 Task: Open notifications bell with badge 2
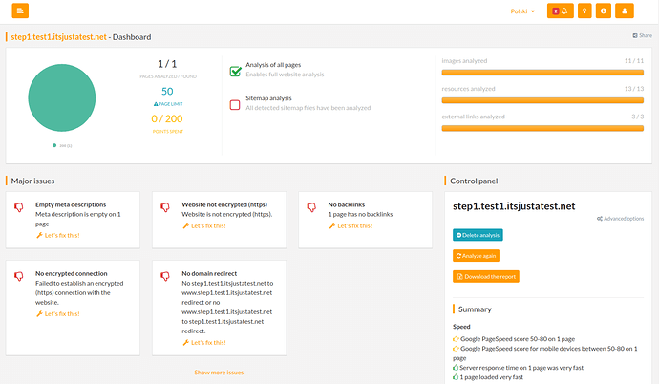[x=560, y=11]
